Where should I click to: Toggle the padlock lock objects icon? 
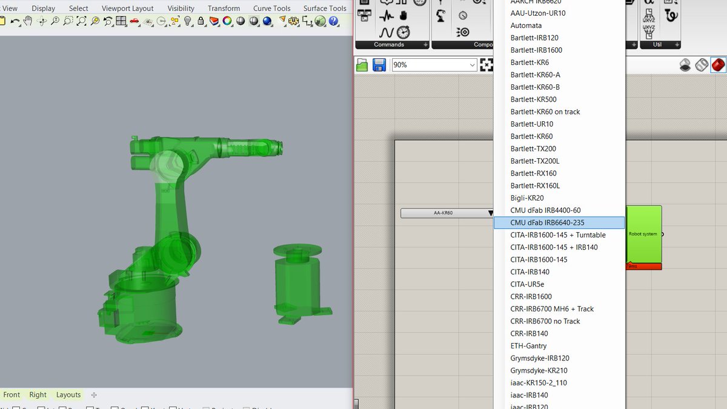tap(201, 21)
